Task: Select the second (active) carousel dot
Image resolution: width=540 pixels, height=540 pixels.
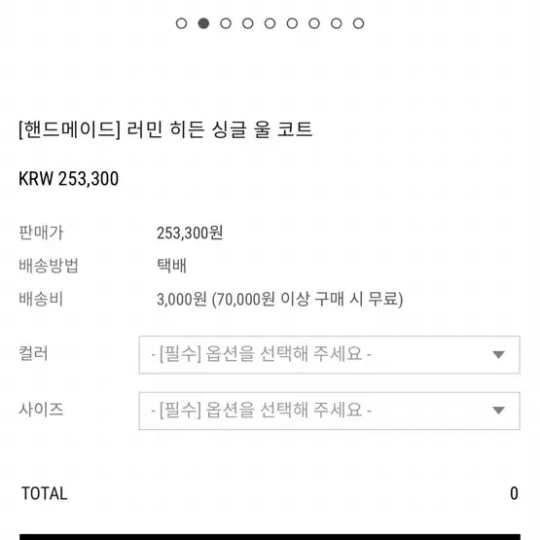Action: [203, 23]
